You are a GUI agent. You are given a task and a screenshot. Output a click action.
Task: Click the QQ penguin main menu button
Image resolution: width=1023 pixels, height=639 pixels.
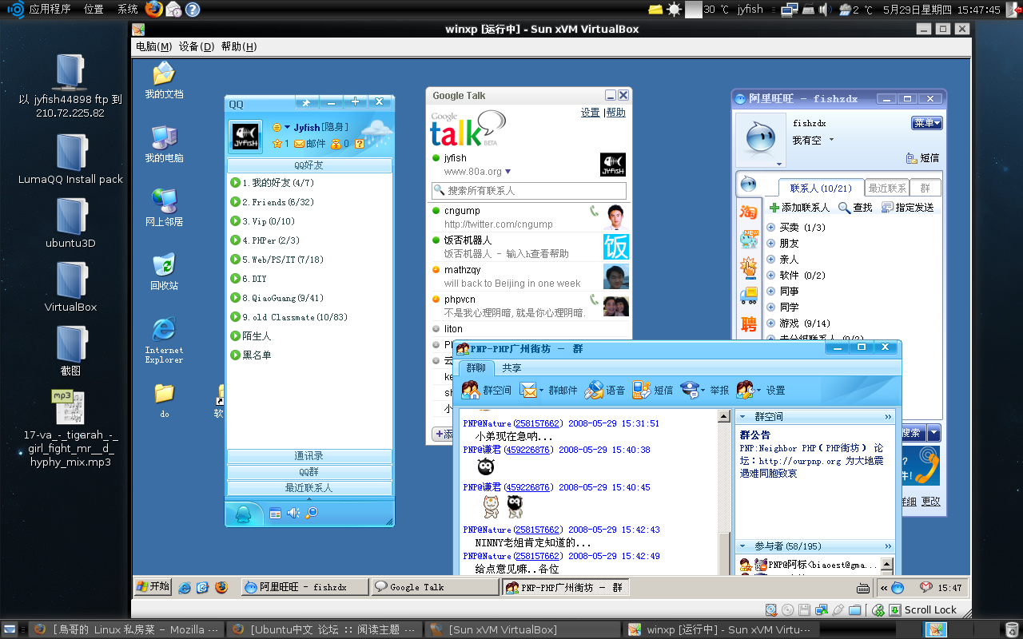click(243, 514)
